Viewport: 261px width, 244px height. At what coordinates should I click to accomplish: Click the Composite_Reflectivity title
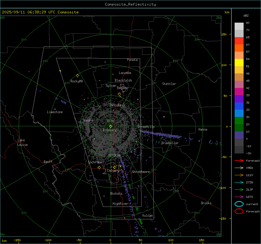[x=130, y=4]
